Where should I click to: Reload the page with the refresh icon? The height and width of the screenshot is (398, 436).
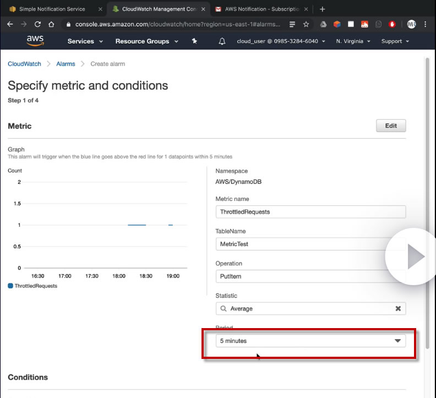click(x=37, y=24)
